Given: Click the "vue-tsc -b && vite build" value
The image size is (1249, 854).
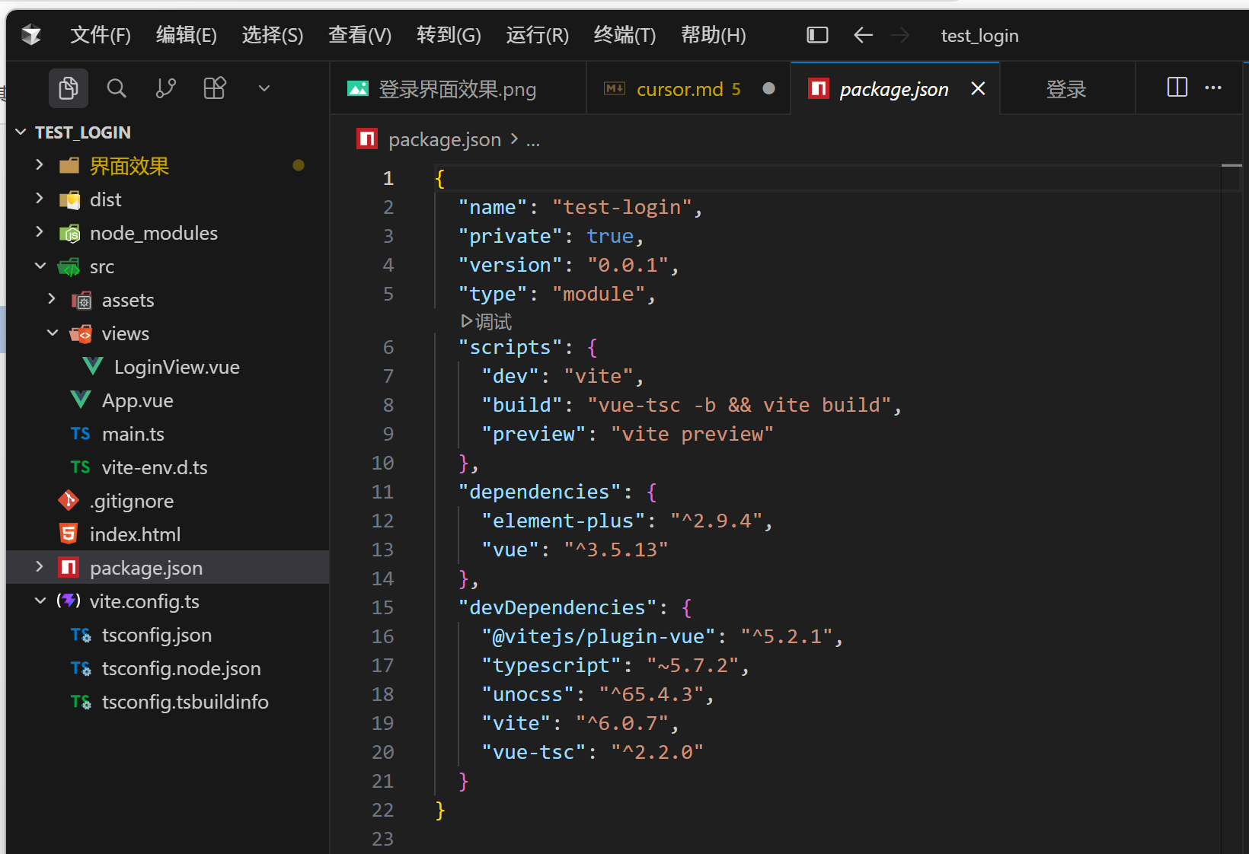Looking at the screenshot, I should 739,405.
